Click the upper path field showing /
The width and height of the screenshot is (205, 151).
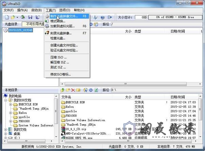click(156, 24)
